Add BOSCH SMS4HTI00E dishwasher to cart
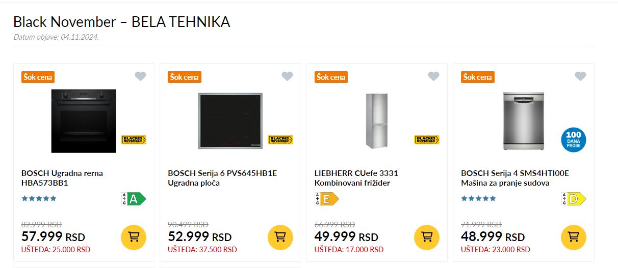Viewport: 618px width, 268px height. (574, 237)
